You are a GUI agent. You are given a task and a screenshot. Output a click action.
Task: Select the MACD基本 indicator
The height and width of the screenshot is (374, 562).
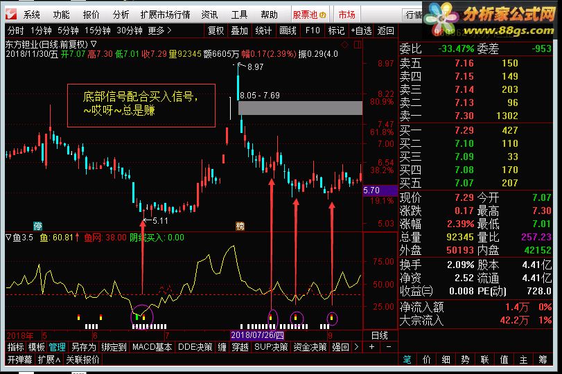[152, 347]
